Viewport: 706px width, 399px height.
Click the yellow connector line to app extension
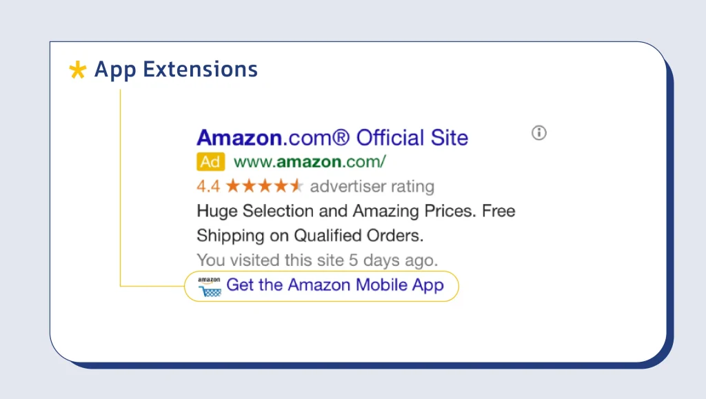coord(120,187)
